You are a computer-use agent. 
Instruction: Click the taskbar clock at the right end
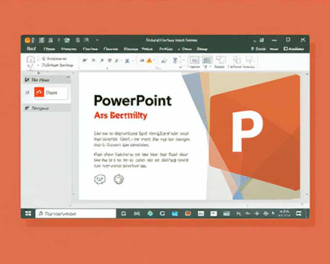[x=284, y=213]
